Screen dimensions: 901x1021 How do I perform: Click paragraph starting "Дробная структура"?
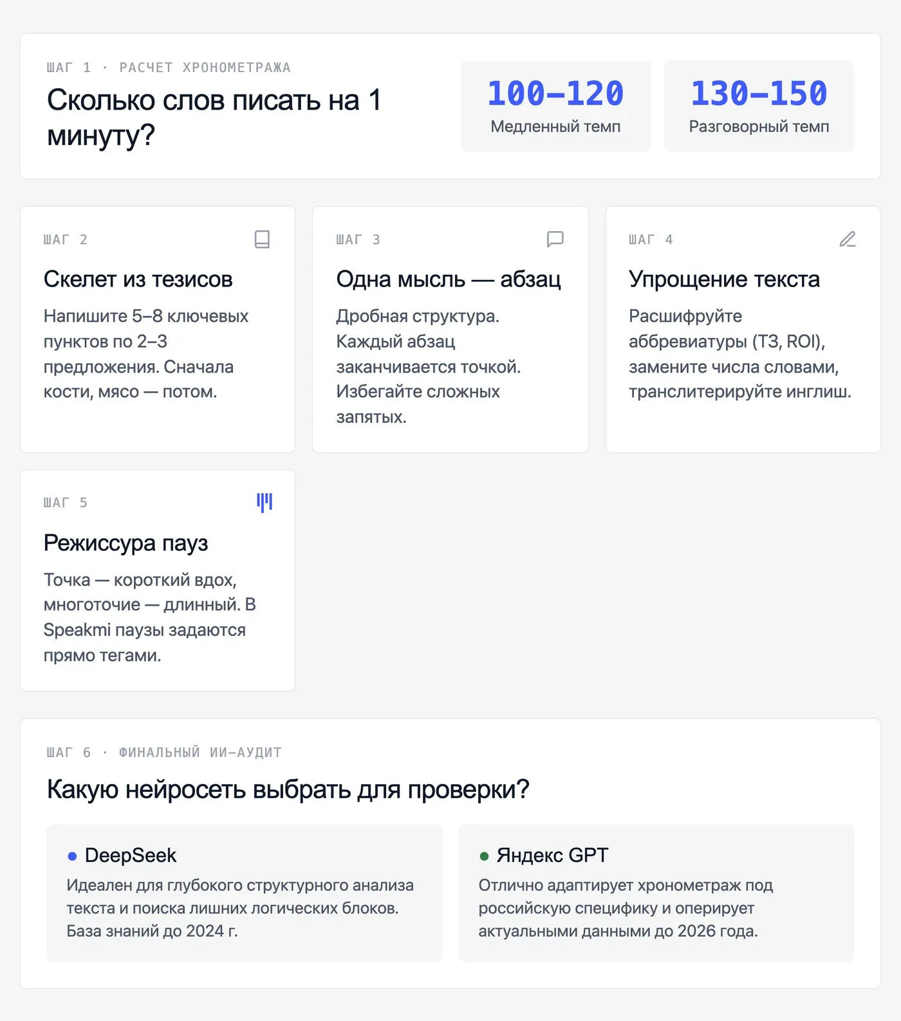coord(429,366)
